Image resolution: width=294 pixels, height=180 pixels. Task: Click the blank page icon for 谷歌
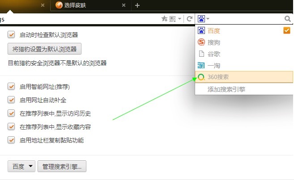[x=201, y=54]
